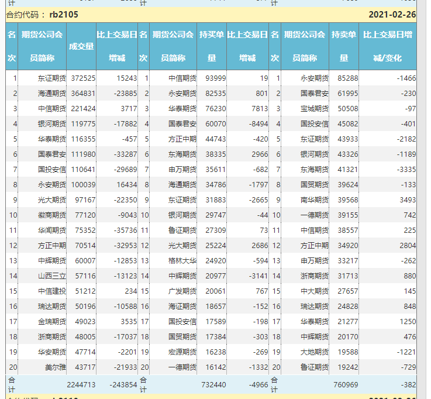Click long position value 16142
This screenshot has width=431, height=399.
pos(216,367)
